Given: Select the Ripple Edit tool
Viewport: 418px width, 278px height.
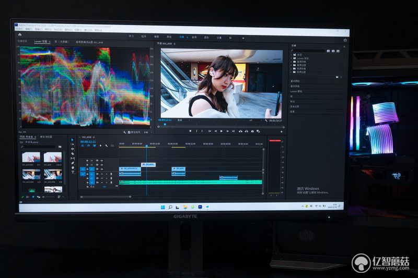Looking at the screenshot, I should click(x=73, y=149).
